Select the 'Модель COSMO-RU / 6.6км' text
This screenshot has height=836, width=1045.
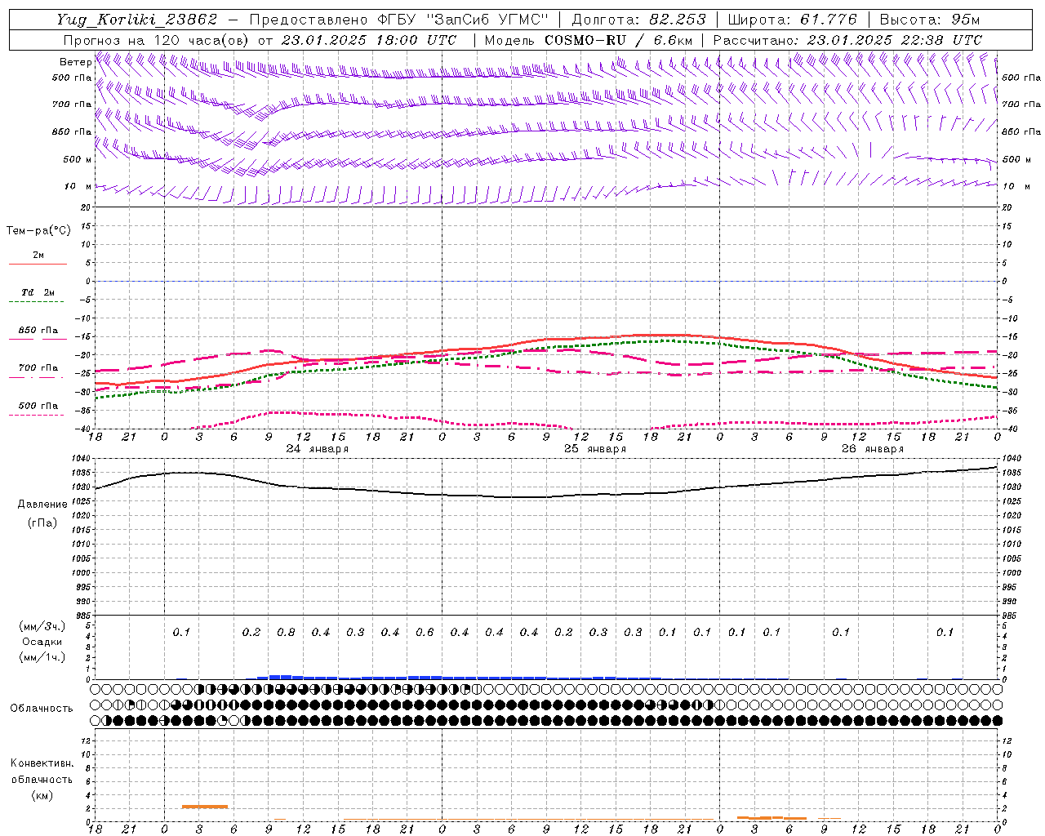(588, 40)
